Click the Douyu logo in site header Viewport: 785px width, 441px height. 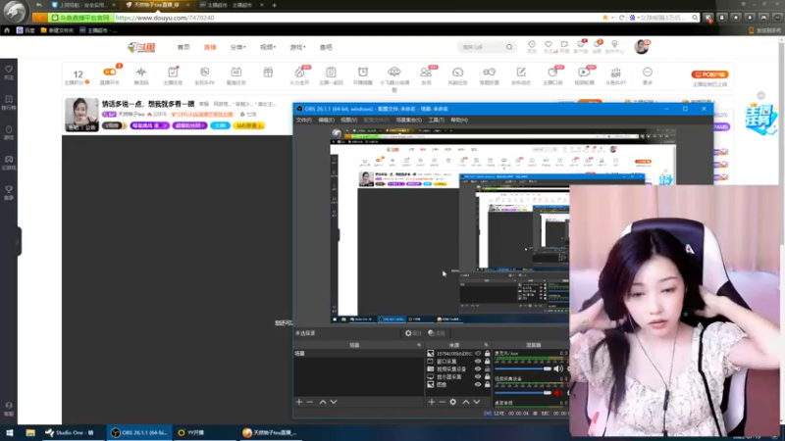141,47
